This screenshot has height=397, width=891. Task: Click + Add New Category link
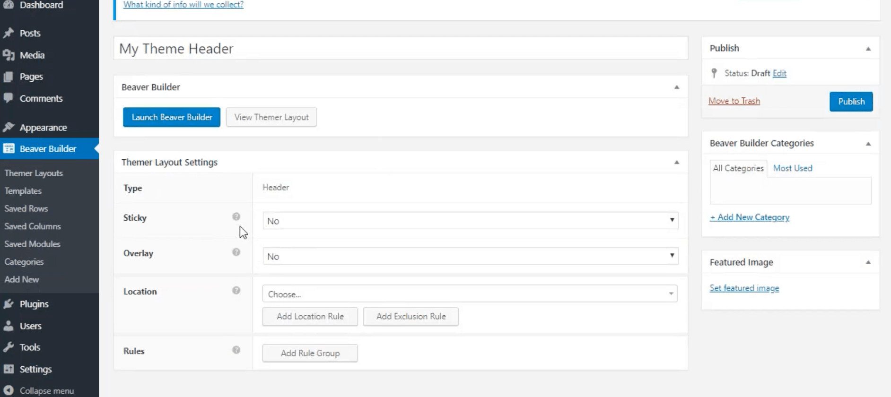(x=750, y=217)
